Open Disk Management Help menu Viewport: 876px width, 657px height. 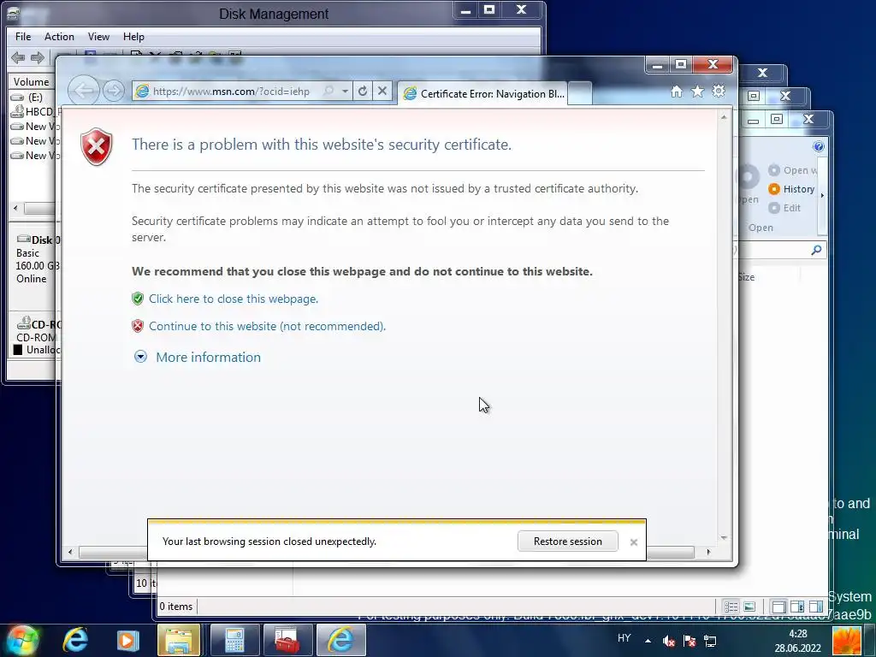pyautogui.click(x=133, y=36)
